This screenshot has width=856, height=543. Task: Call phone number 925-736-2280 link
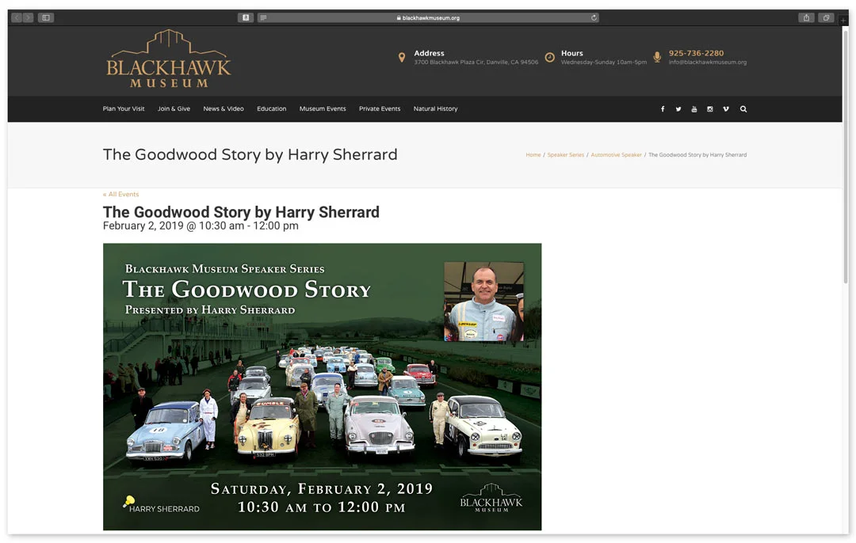[x=697, y=53]
